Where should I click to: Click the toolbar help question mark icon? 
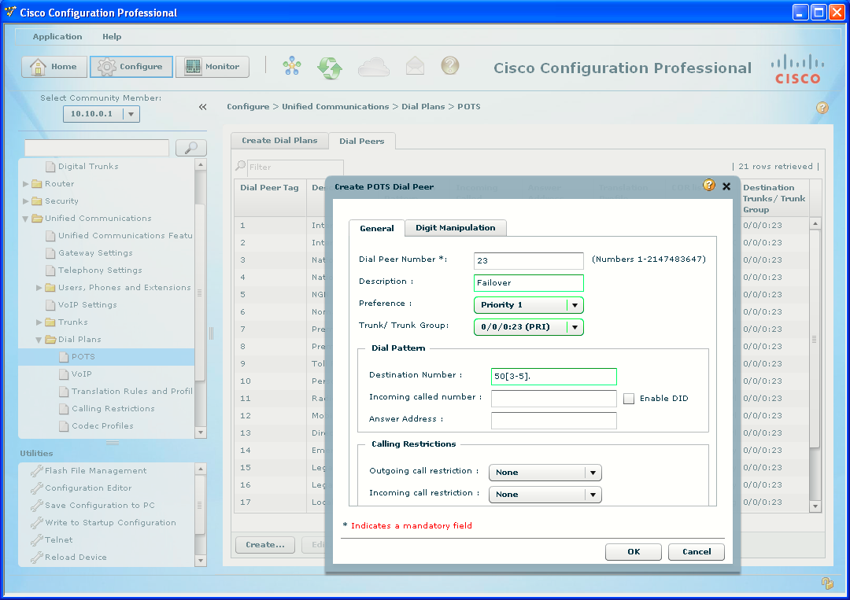[x=450, y=65]
